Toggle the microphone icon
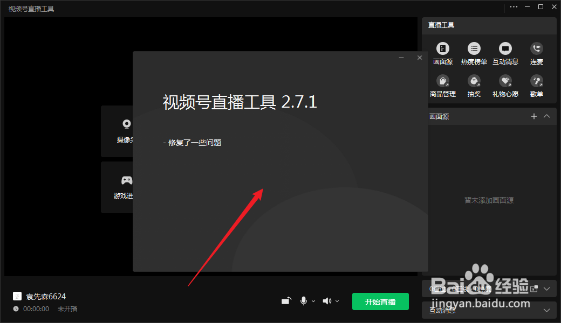 click(x=303, y=301)
